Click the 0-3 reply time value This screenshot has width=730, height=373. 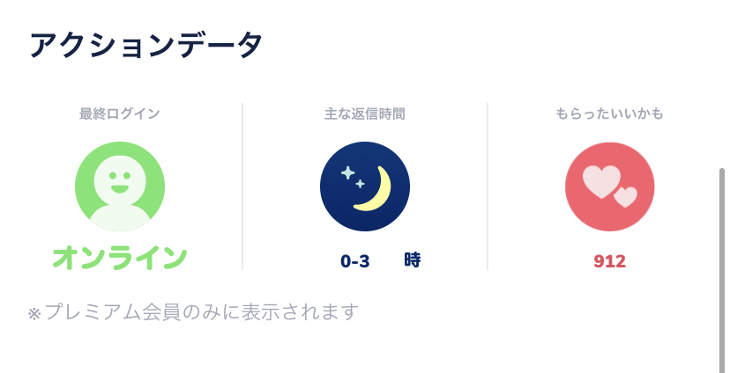(x=355, y=261)
